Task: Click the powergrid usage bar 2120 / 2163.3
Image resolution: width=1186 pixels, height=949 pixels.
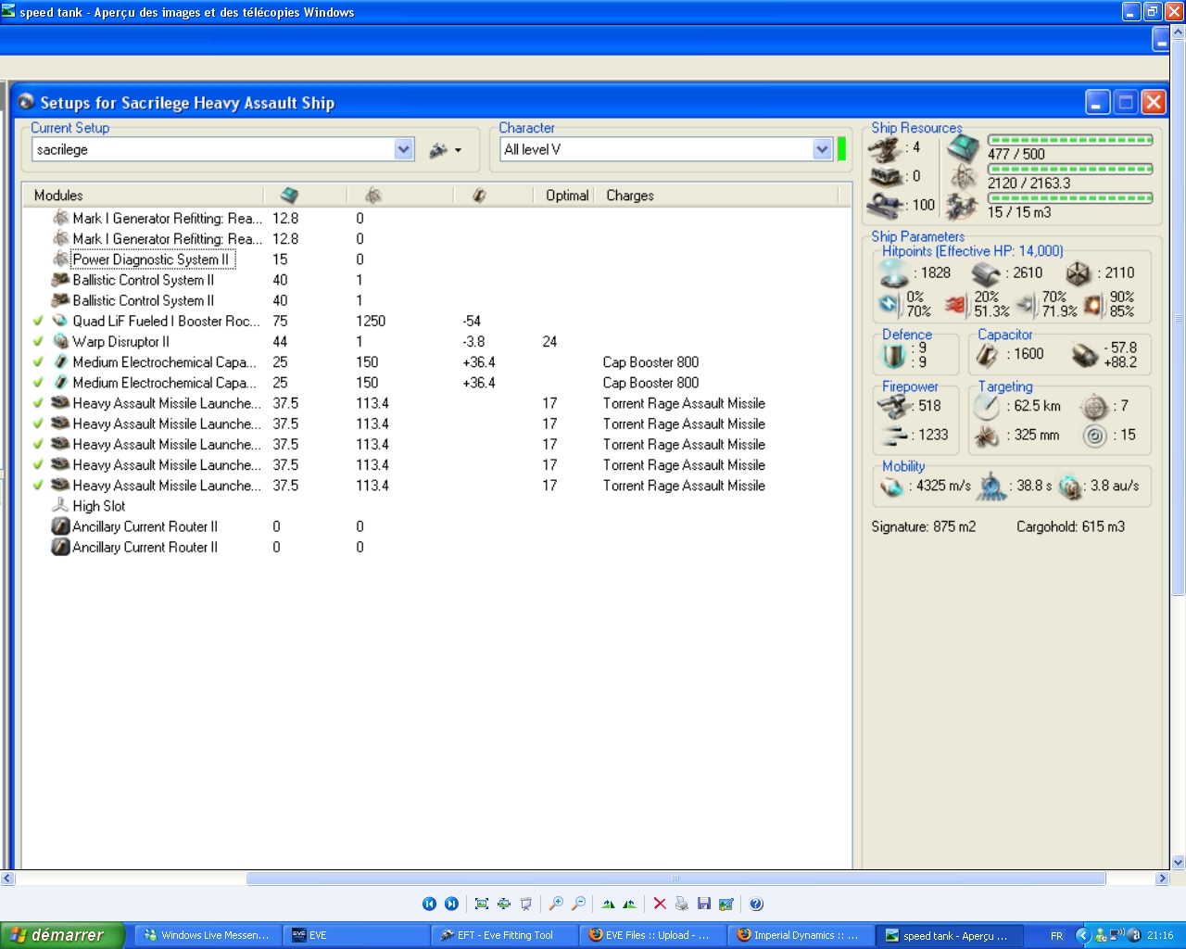Action: click(x=1070, y=169)
